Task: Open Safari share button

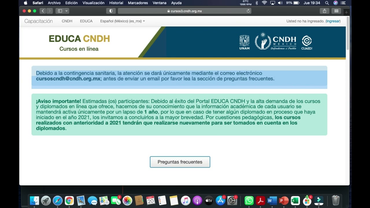Action: point(325,11)
